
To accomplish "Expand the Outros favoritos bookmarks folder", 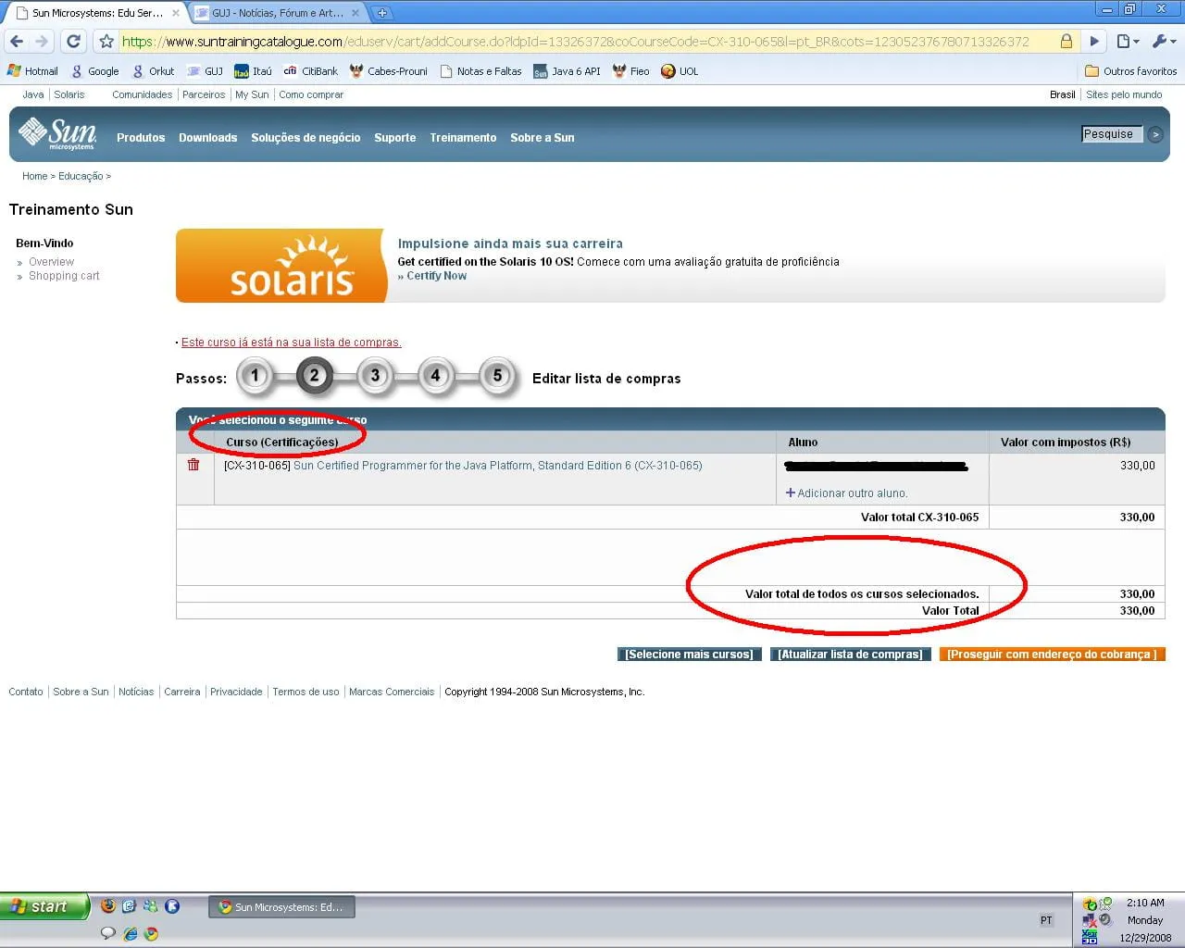I will point(1131,71).
